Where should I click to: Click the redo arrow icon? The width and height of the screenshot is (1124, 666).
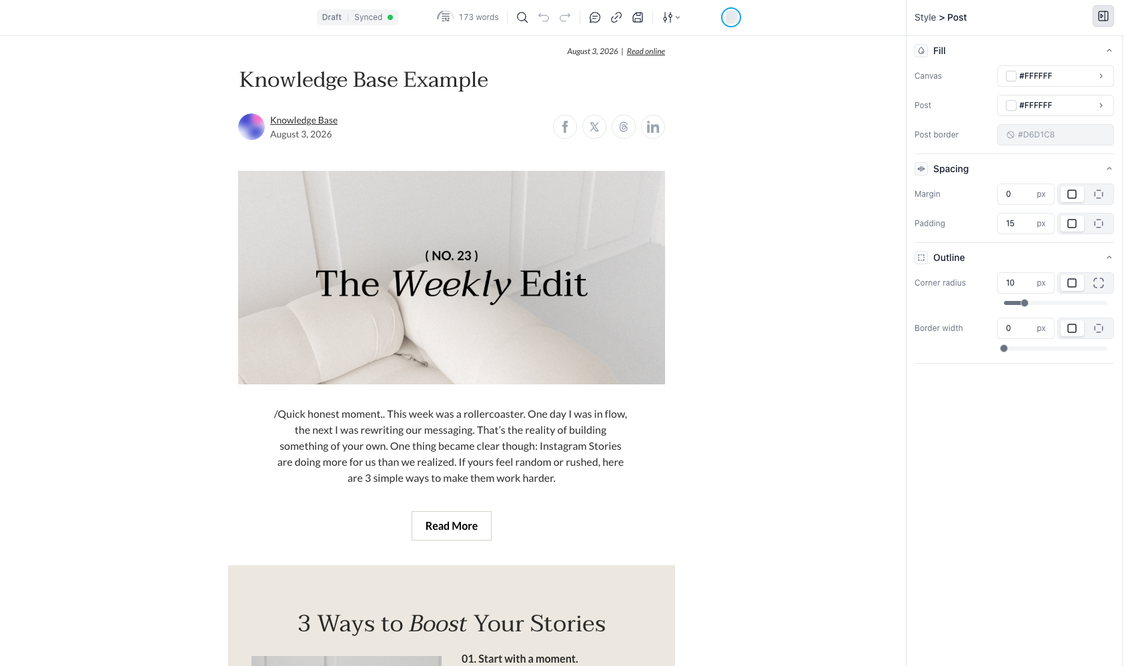565,17
